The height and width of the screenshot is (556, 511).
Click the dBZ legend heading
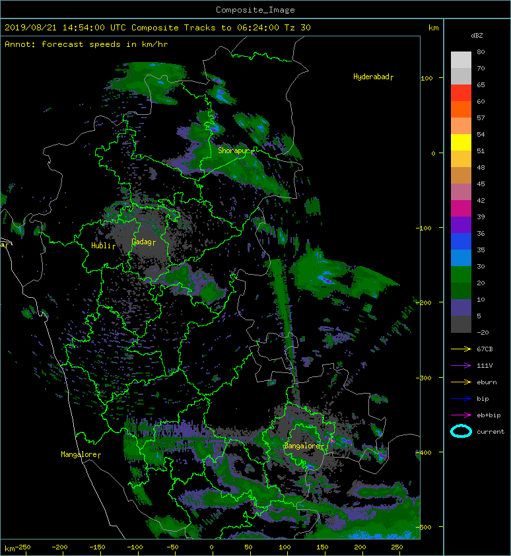tap(477, 36)
